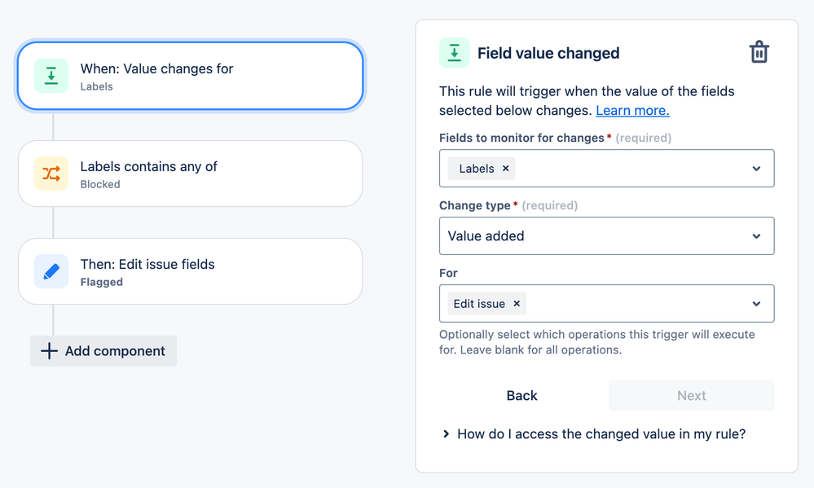Open the Change type dropdown
The height and width of the screenshot is (488, 814).
(x=606, y=236)
